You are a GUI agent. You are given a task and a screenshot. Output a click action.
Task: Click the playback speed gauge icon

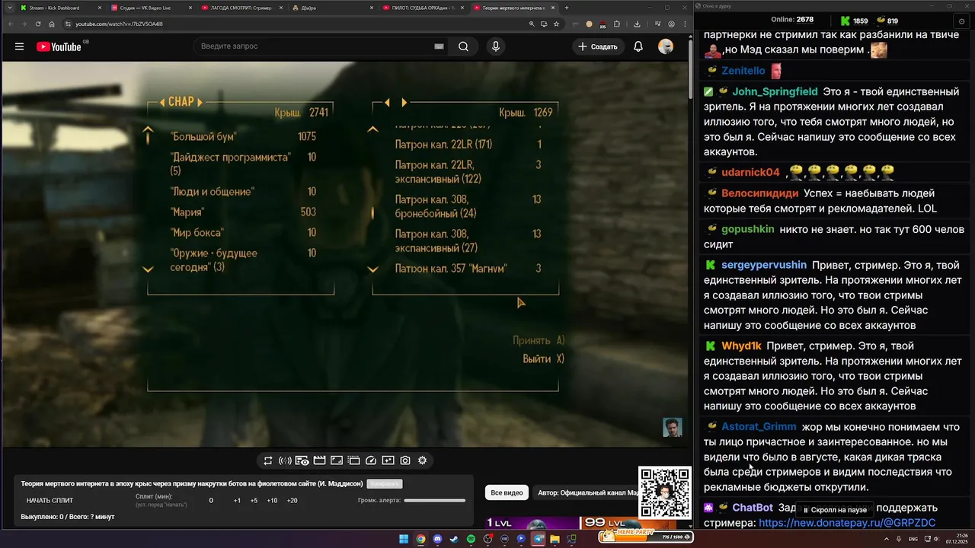point(371,460)
